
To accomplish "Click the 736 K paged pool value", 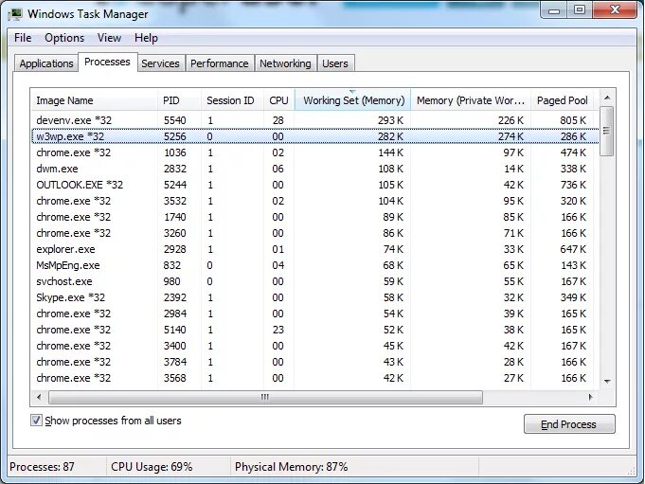I will click(x=573, y=185).
